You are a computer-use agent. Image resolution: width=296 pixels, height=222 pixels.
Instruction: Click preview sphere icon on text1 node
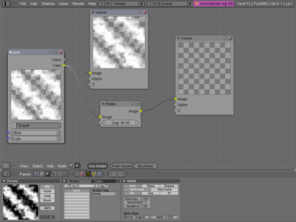(61, 52)
